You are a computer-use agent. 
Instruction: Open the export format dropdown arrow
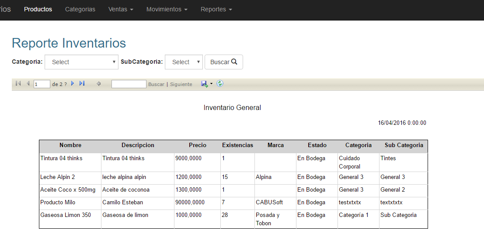click(x=212, y=84)
